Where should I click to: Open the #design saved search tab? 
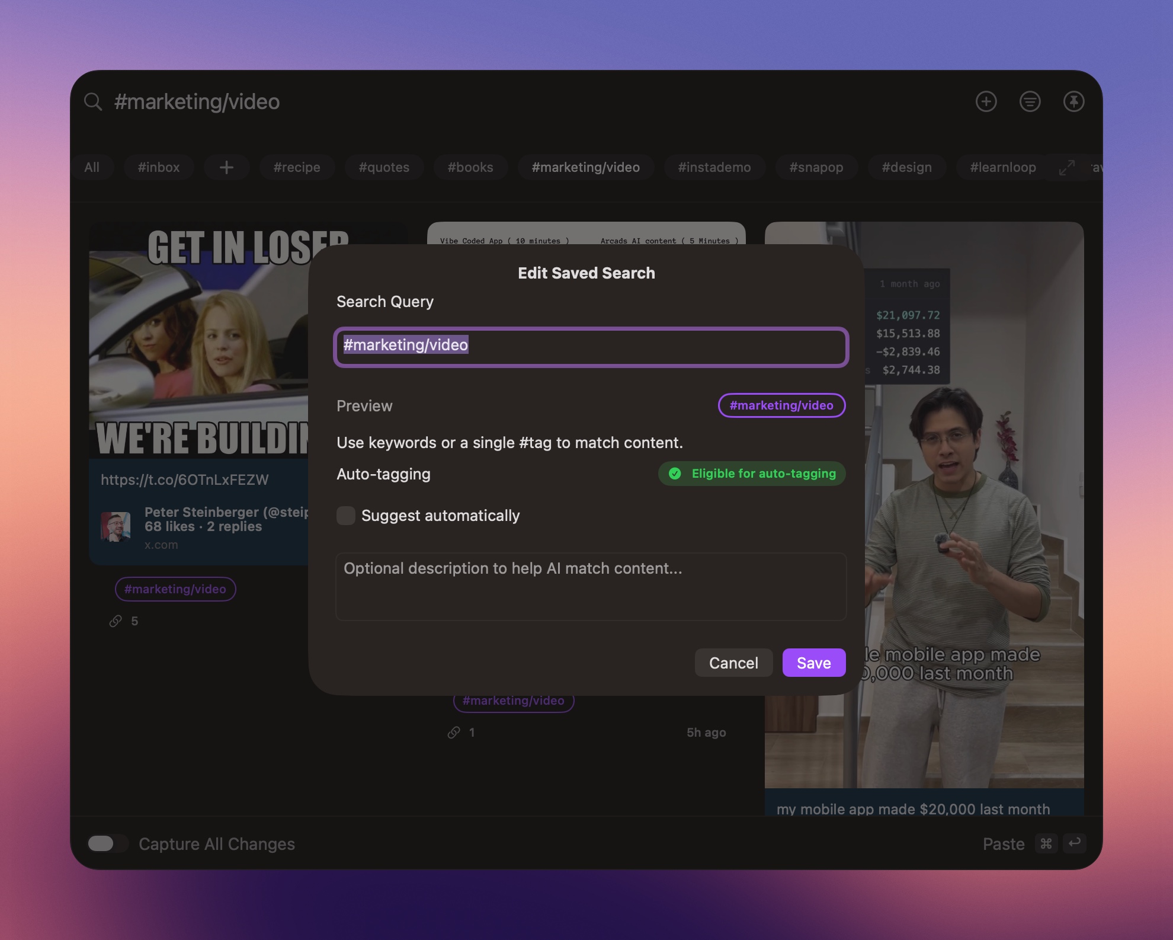click(906, 167)
